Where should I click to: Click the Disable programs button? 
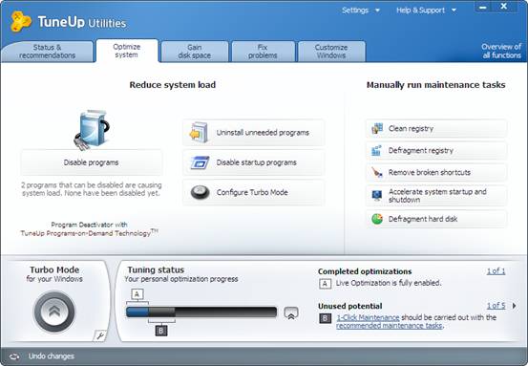(92, 162)
